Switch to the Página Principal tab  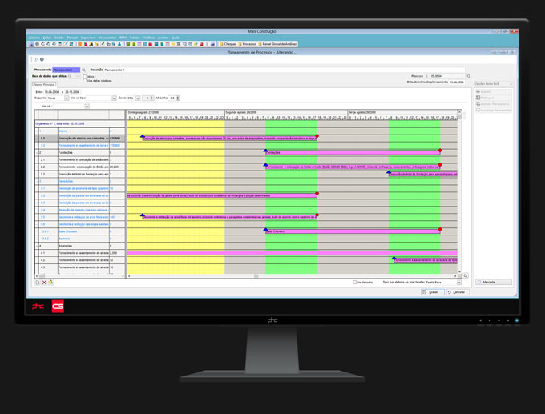44,83
